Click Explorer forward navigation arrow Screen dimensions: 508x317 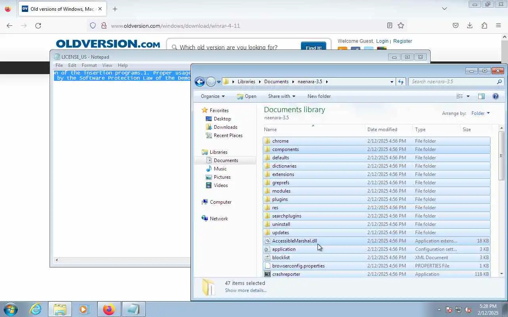pos(211,82)
